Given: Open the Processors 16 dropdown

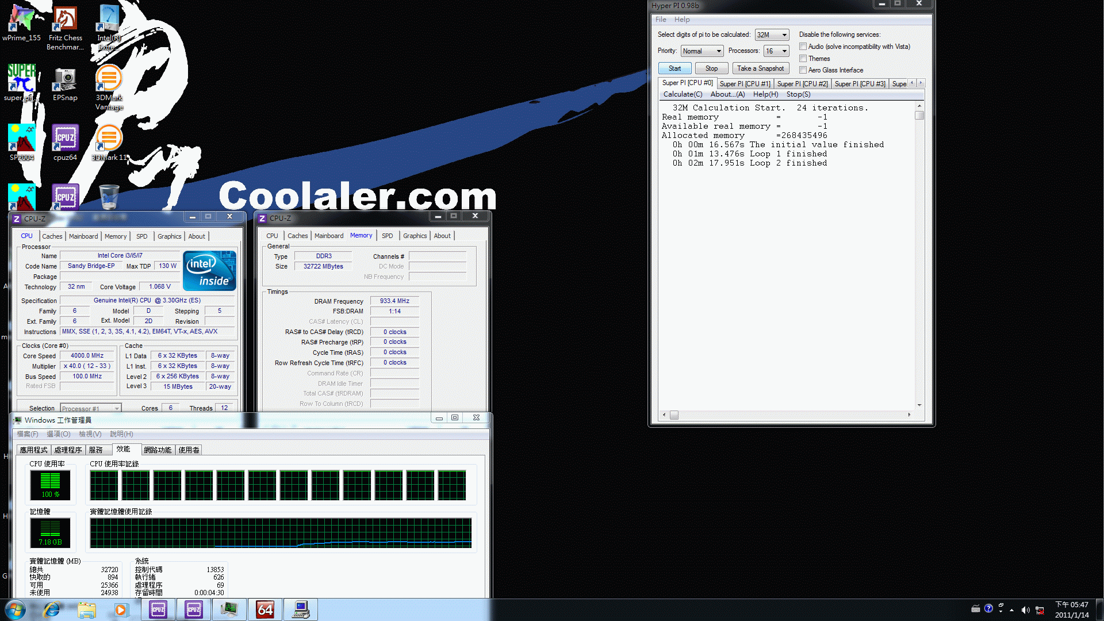Looking at the screenshot, I should (776, 51).
